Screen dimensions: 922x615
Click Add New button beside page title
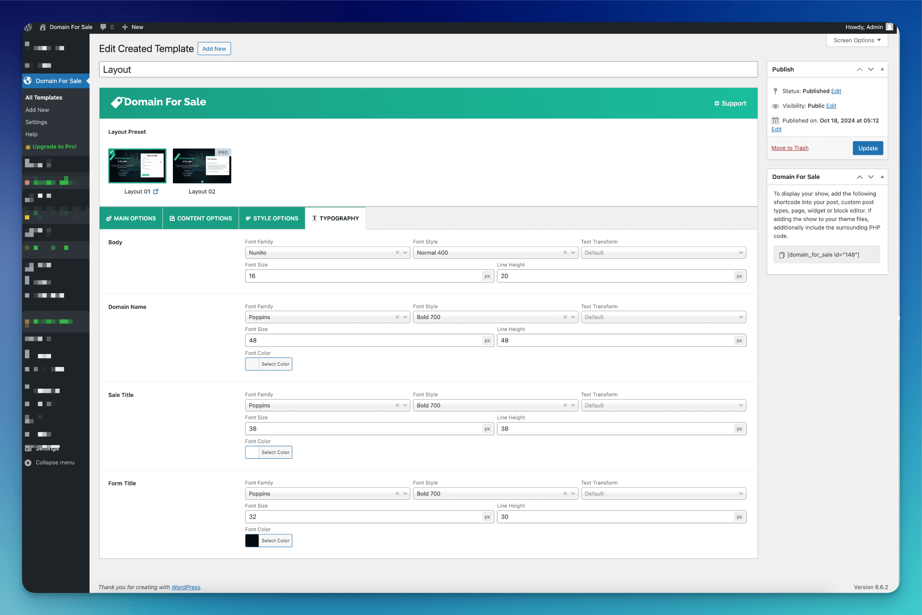214,49
